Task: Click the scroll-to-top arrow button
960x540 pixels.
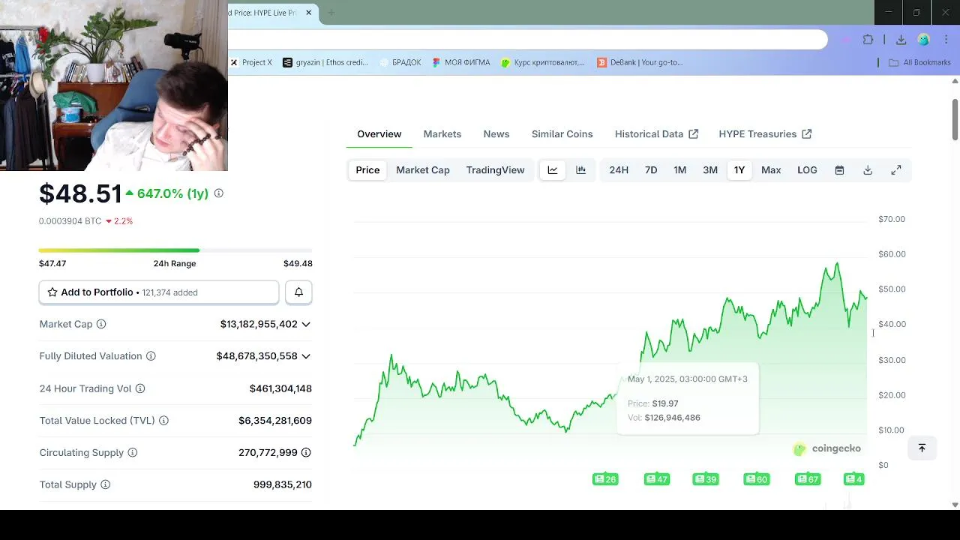Action: pyautogui.click(x=922, y=448)
